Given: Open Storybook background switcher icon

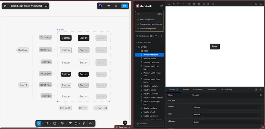Looking at the screenshot, I should [194, 4].
